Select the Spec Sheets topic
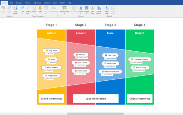Image resolution: width=183 pixels, height=115 pixels. [81, 63]
